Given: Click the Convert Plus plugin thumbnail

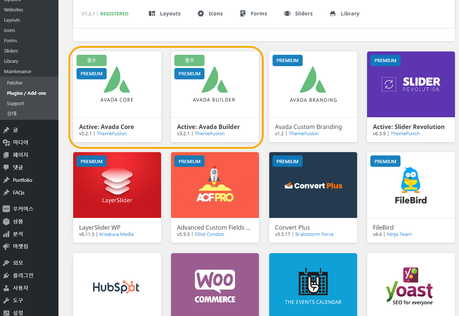Looking at the screenshot, I should [x=313, y=185].
